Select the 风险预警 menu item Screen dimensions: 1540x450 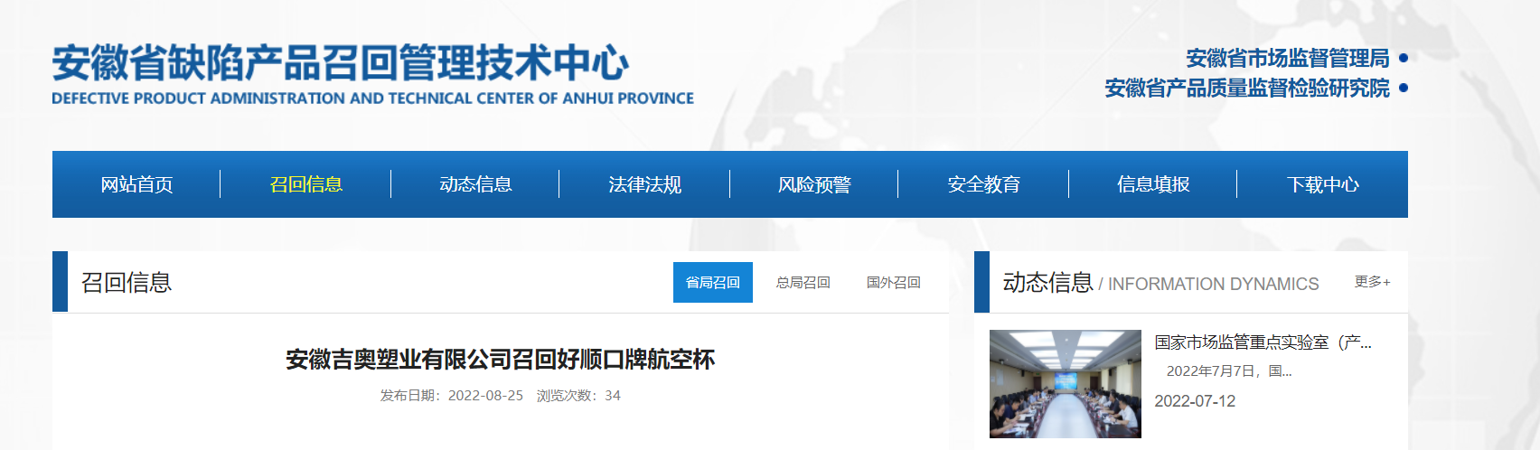click(x=814, y=184)
